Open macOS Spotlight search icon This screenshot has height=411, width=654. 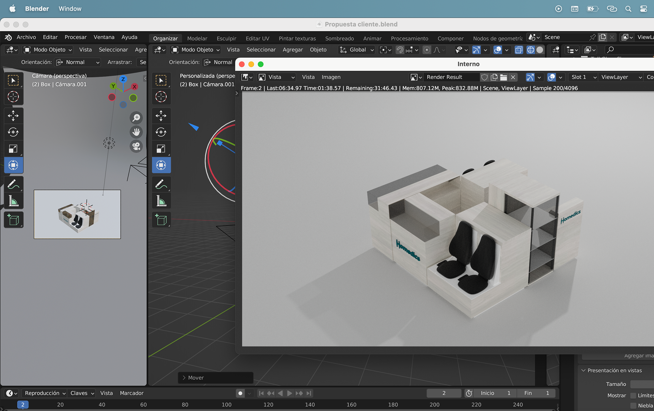pos(628,9)
